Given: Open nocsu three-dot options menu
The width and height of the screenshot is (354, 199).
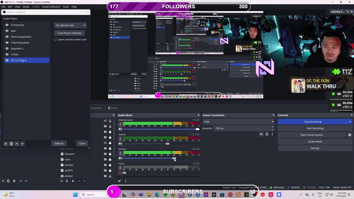Looking at the screenshot, I should [x=120, y=168].
